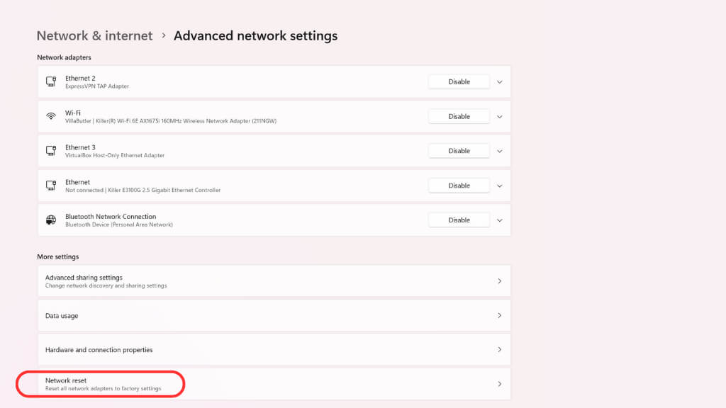Expand Bluetooth Network Connection details

coord(500,220)
